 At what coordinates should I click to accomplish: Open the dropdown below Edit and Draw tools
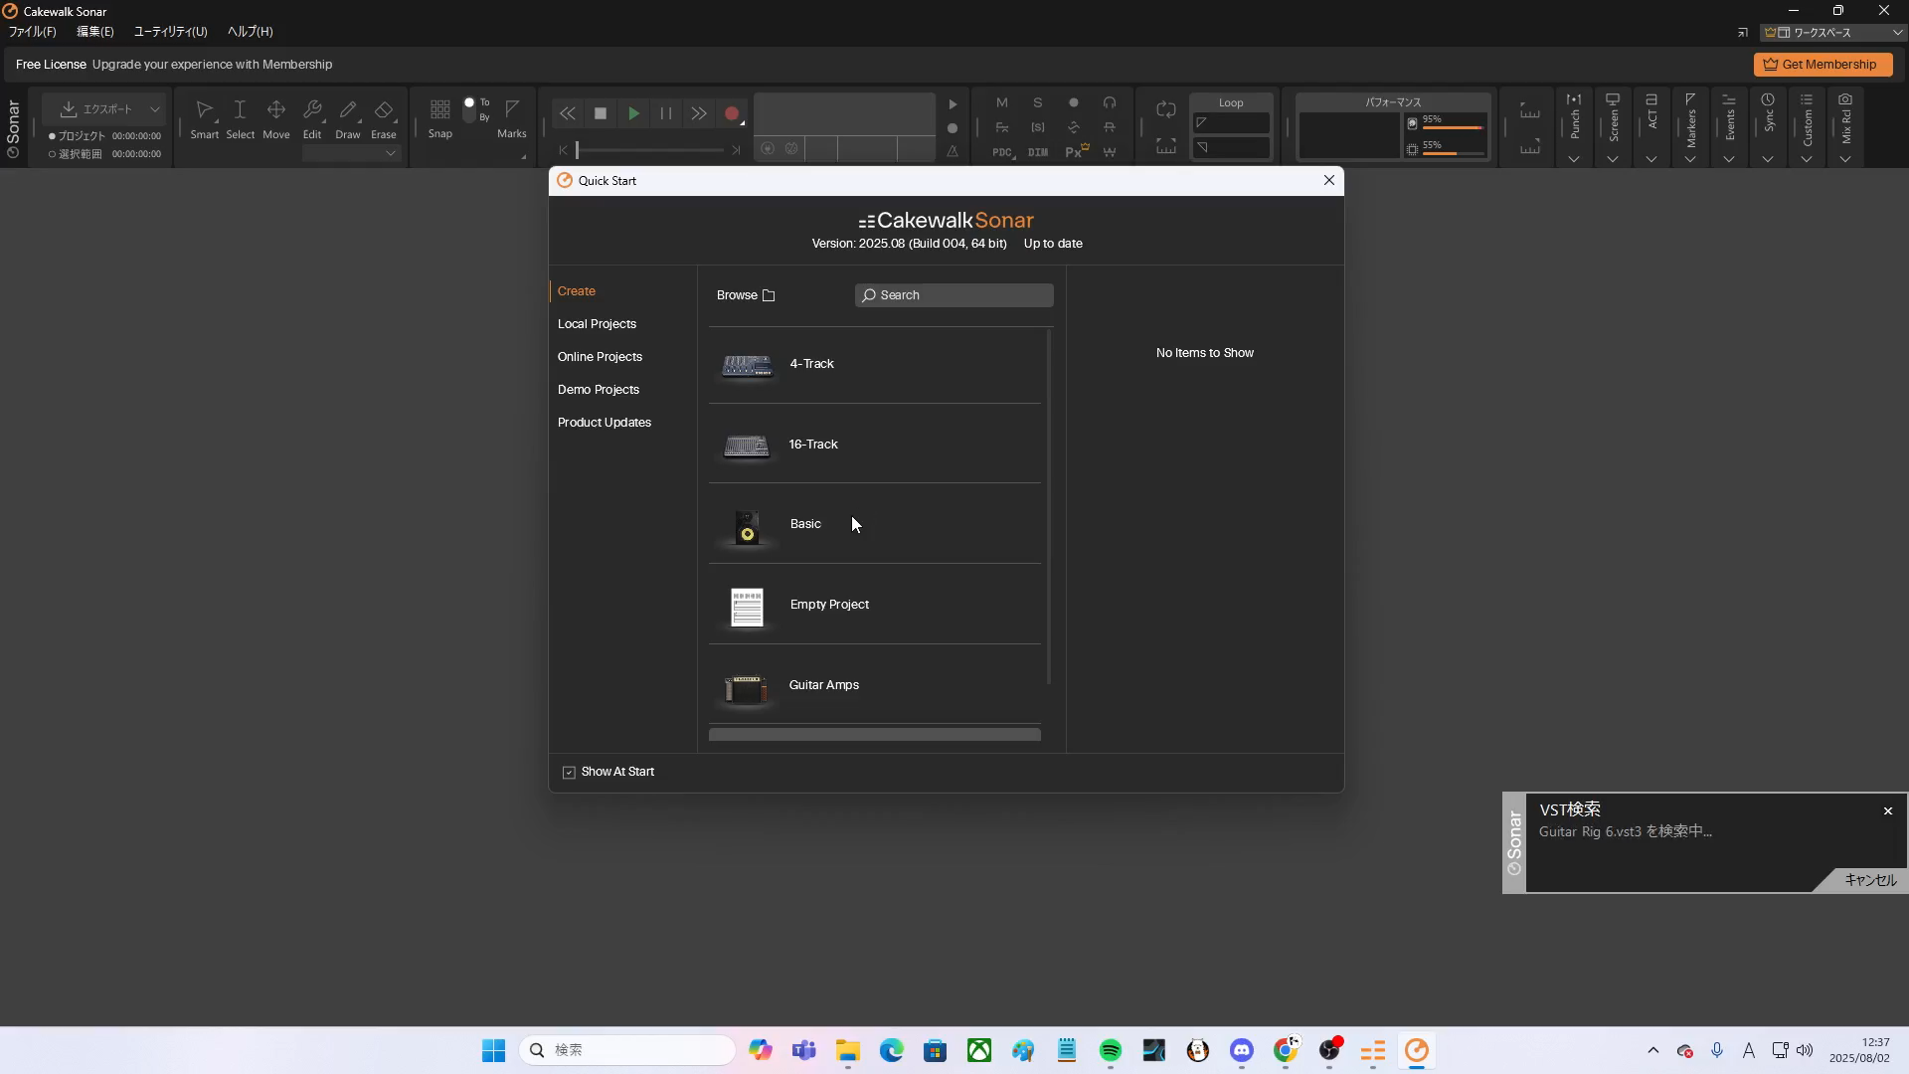point(351,153)
